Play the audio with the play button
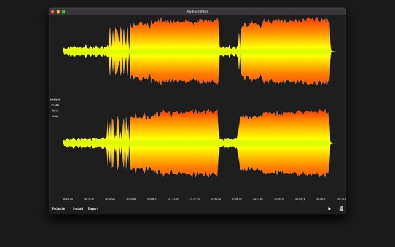This screenshot has width=395, height=247. click(329, 208)
